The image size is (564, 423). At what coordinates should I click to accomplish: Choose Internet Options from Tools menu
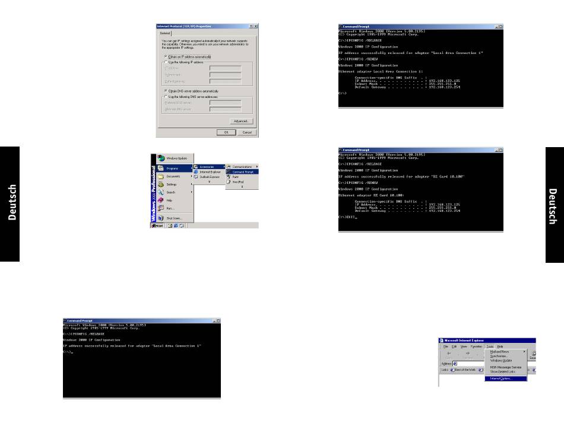coord(502,378)
